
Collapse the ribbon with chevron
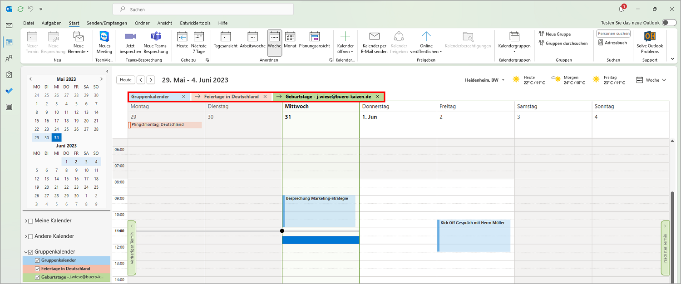pyautogui.click(x=672, y=59)
